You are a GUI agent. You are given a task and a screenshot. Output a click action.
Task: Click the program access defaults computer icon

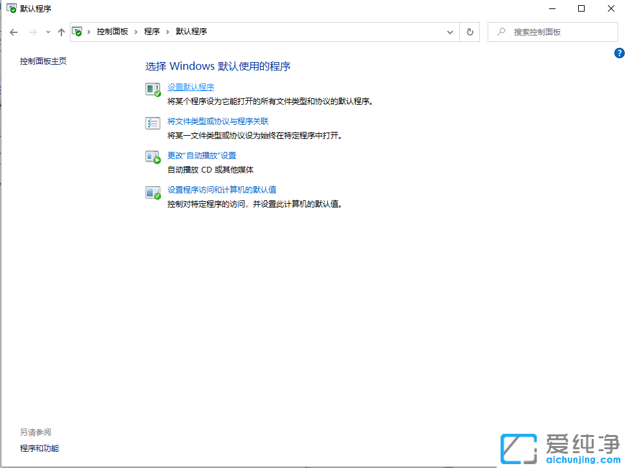tap(153, 193)
